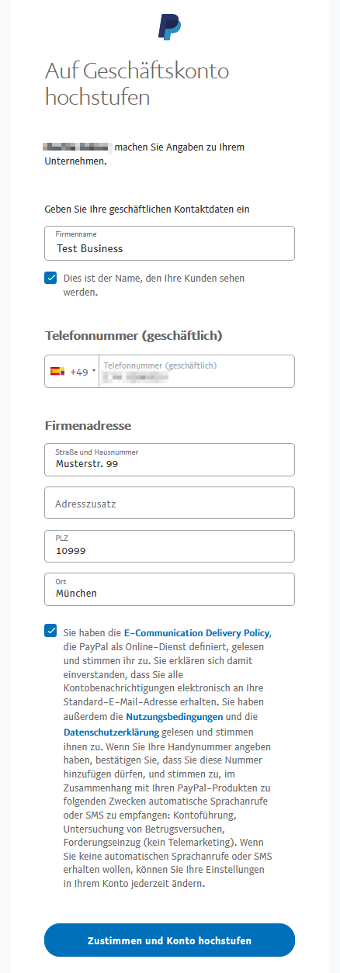340x973 pixels.
Task: Open the +49 country code dropdown arrow
Action: coord(94,372)
